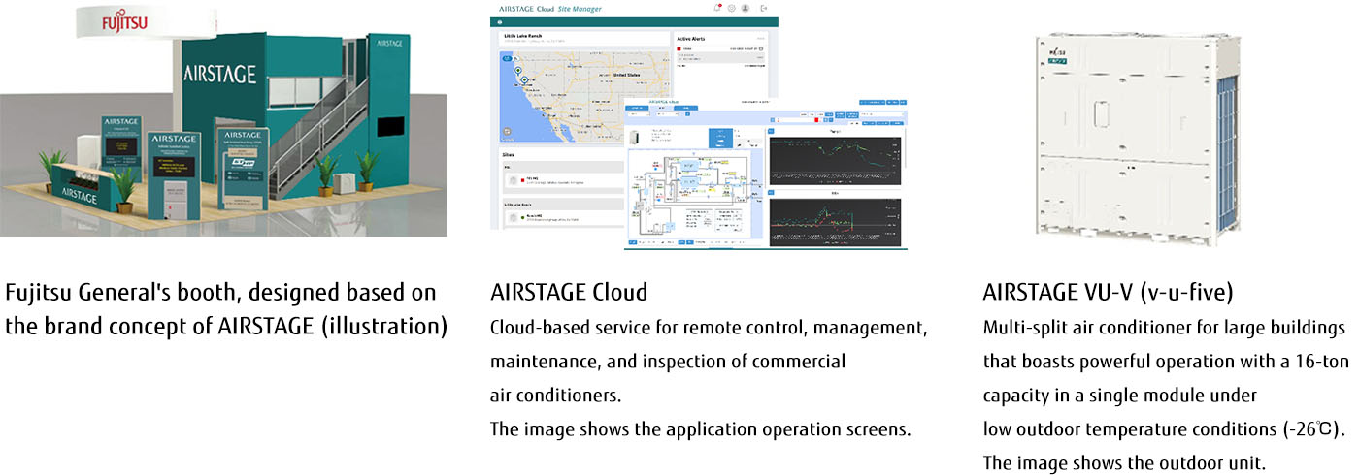
Task: Click the 'Active Alerts' panel heading
Action: pos(690,39)
